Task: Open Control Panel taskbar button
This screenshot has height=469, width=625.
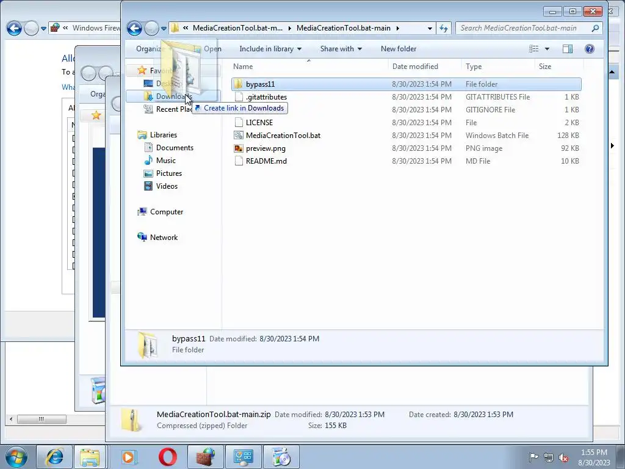Action: click(243, 457)
